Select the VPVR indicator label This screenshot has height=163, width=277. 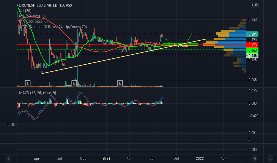pos(53,27)
